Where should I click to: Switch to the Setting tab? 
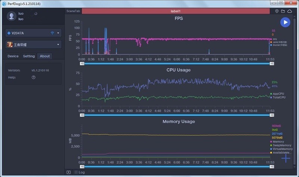[29, 56]
